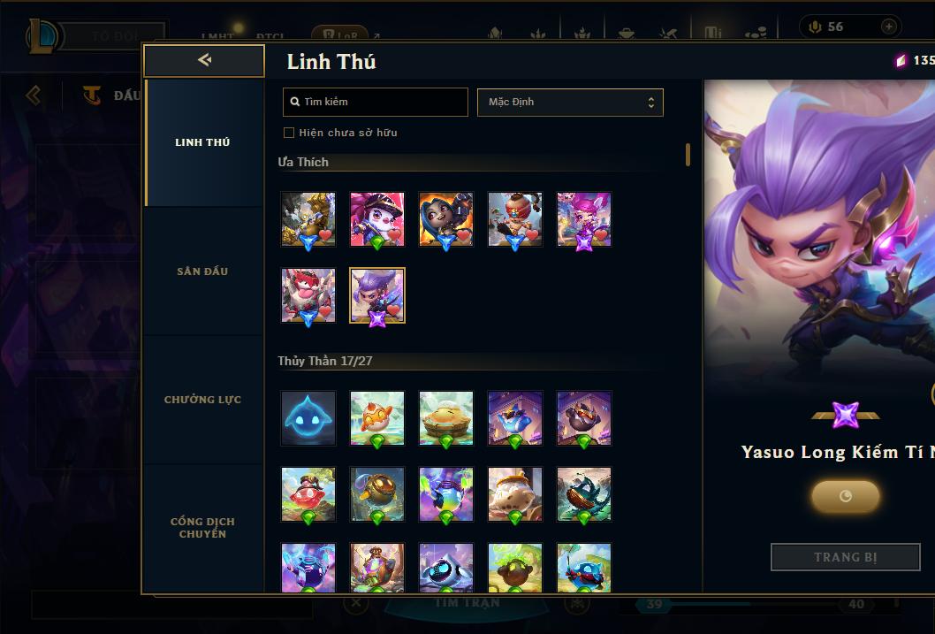The image size is (935, 634).
Task: Select the Jinx favorite little legend
Action: coord(446,219)
